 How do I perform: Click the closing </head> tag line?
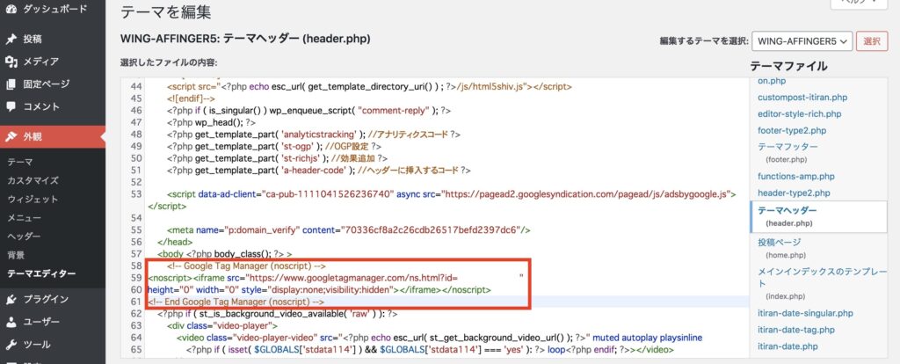click(x=175, y=243)
